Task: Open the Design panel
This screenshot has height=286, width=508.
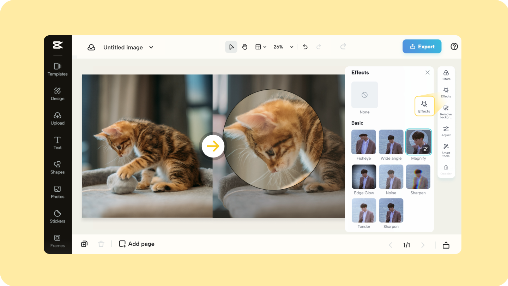Action: pyautogui.click(x=58, y=94)
